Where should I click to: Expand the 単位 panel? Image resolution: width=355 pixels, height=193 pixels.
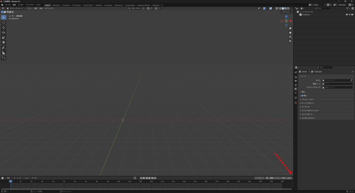pyautogui.click(x=326, y=92)
